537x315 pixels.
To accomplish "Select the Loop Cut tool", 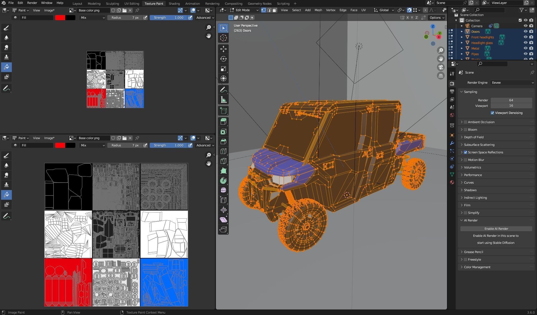I will click(x=223, y=151).
